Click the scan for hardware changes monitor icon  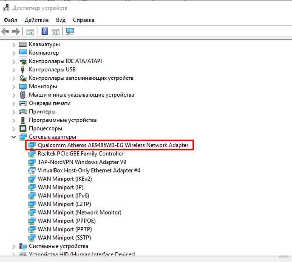pyautogui.click(x=70, y=31)
